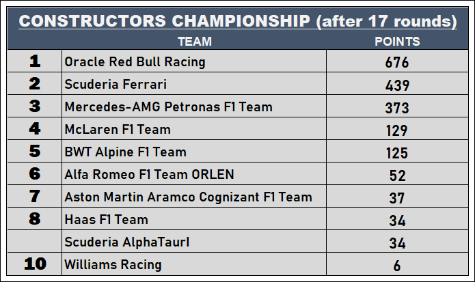Click the empty position cell beside AlphaTauri
475x282 pixels.
(35, 242)
